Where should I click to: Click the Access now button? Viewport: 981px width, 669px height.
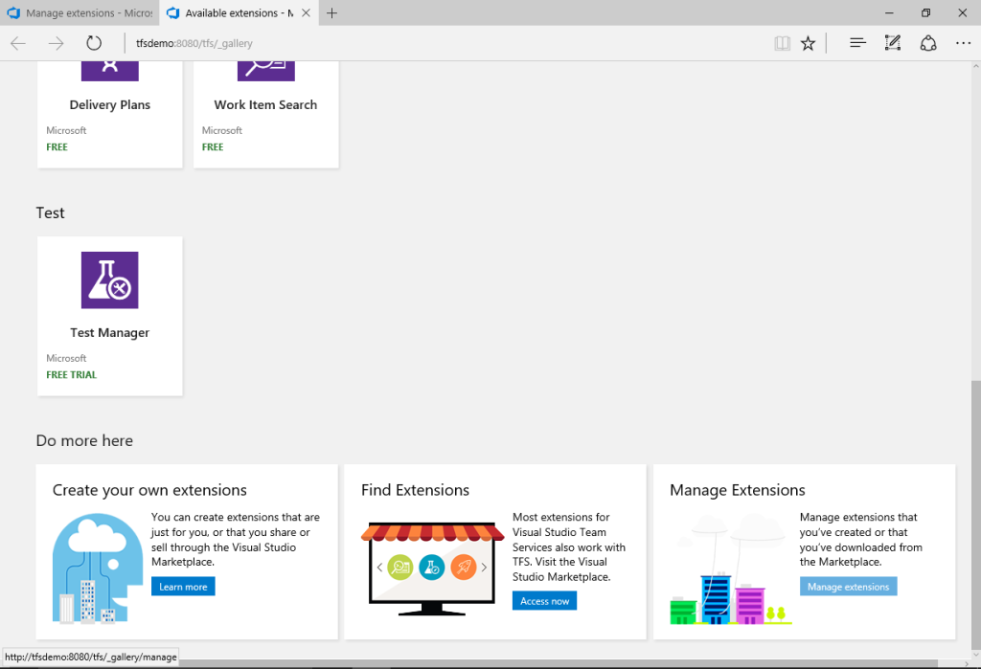pos(544,600)
